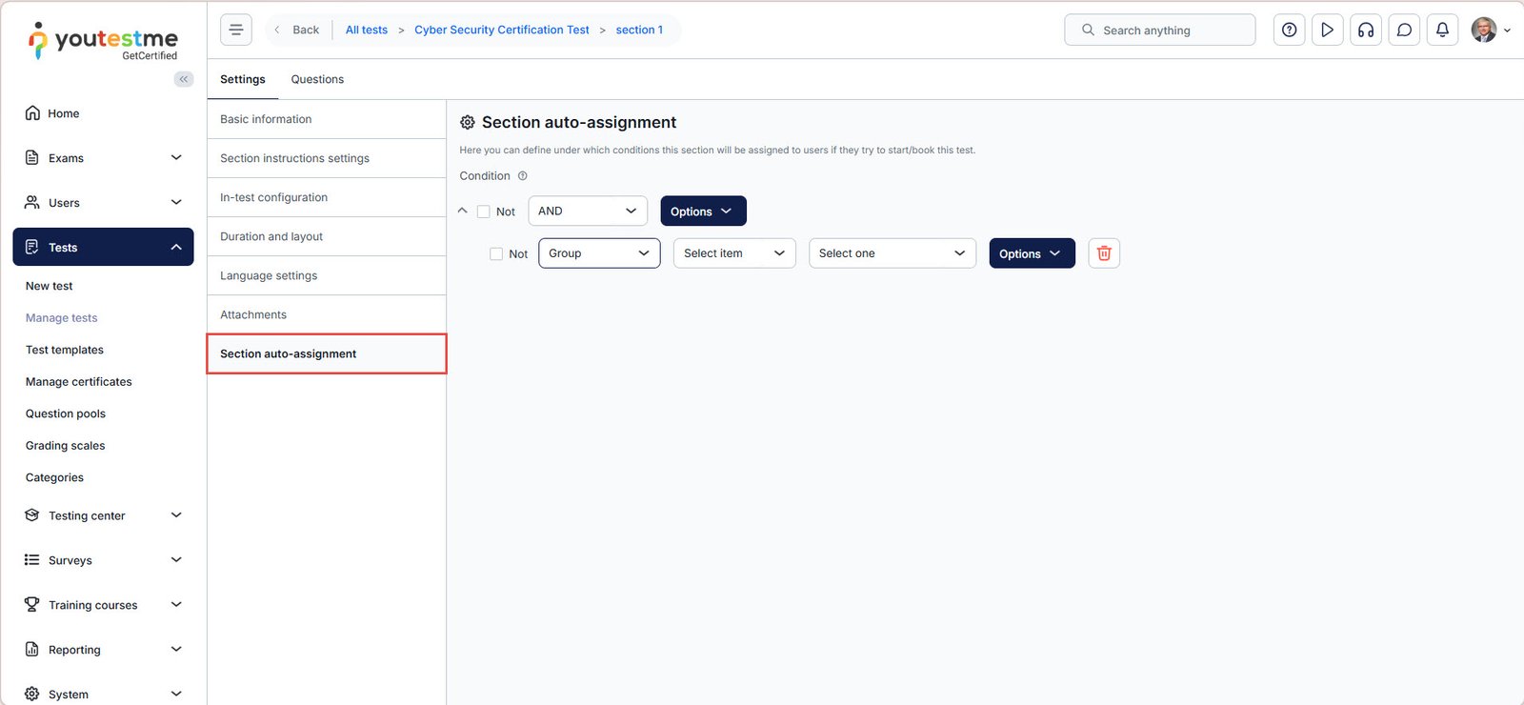The height and width of the screenshot is (705, 1524).
Task: Click the Search anything field
Action: tap(1159, 30)
